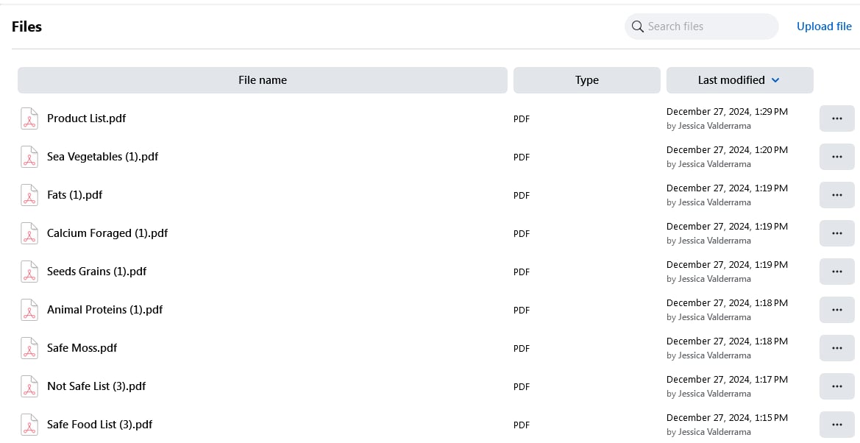
Task: Open the Seeds Grains (1).pdf file
Action: (96, 272)
